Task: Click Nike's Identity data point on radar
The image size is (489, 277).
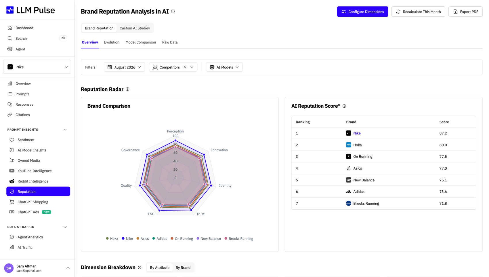Action: pyautogui.click(x=211, y=186)
